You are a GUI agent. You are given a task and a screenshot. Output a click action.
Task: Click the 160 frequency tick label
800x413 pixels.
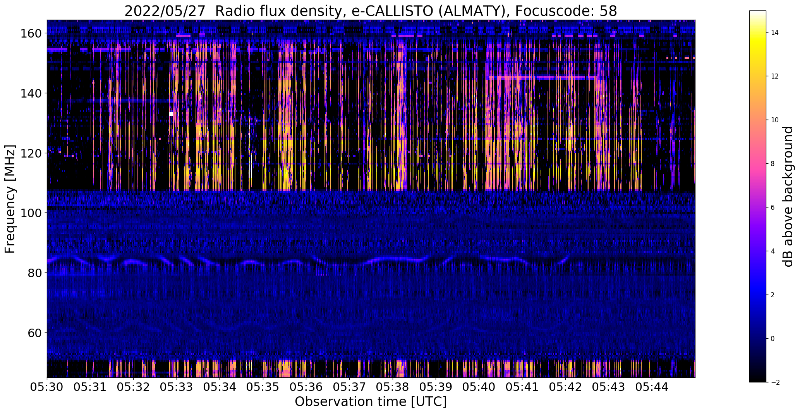tap(31, 34)
